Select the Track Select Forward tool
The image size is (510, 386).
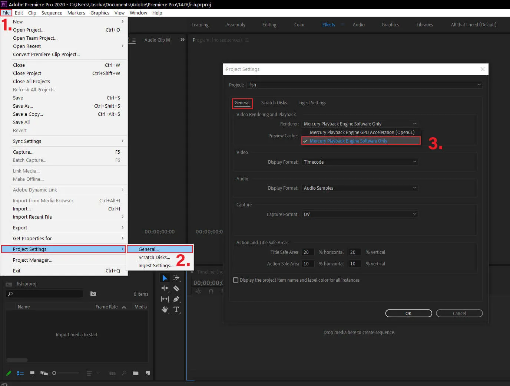176,278
